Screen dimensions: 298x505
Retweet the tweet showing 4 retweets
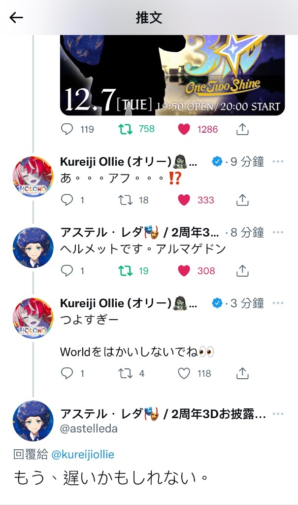coord(125,373)
